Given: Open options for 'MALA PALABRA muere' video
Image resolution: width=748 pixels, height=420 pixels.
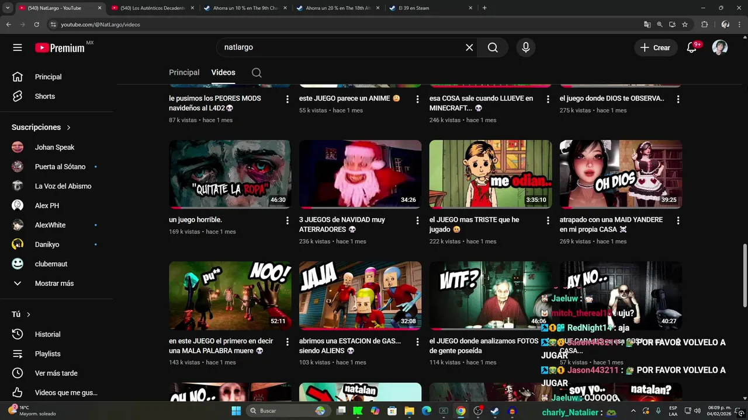Looking at the screenshot, I should [287, 342].
